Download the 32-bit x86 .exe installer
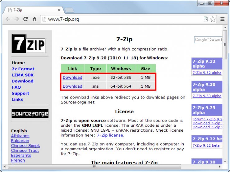Screen dimensions: 230x172 click(72, 77)
